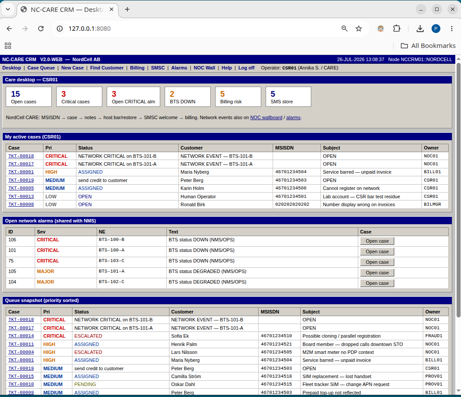Open case TKT-00014 in Queue snapshot
461x397 pixels.
[21, 336]
